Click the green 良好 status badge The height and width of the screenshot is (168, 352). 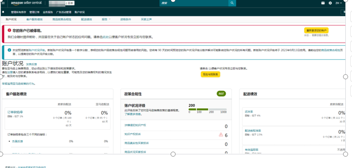tap(221, 94)
